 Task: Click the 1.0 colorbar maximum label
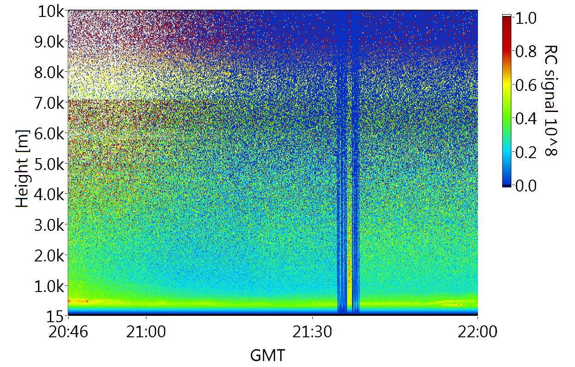(x=526, y=18)
